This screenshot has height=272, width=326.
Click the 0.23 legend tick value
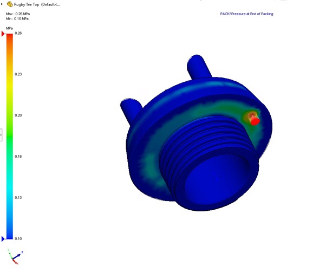[18, 74]
